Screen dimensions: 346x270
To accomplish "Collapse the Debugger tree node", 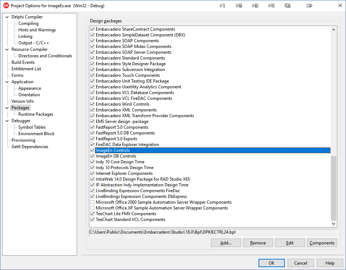I will (7, 121).
